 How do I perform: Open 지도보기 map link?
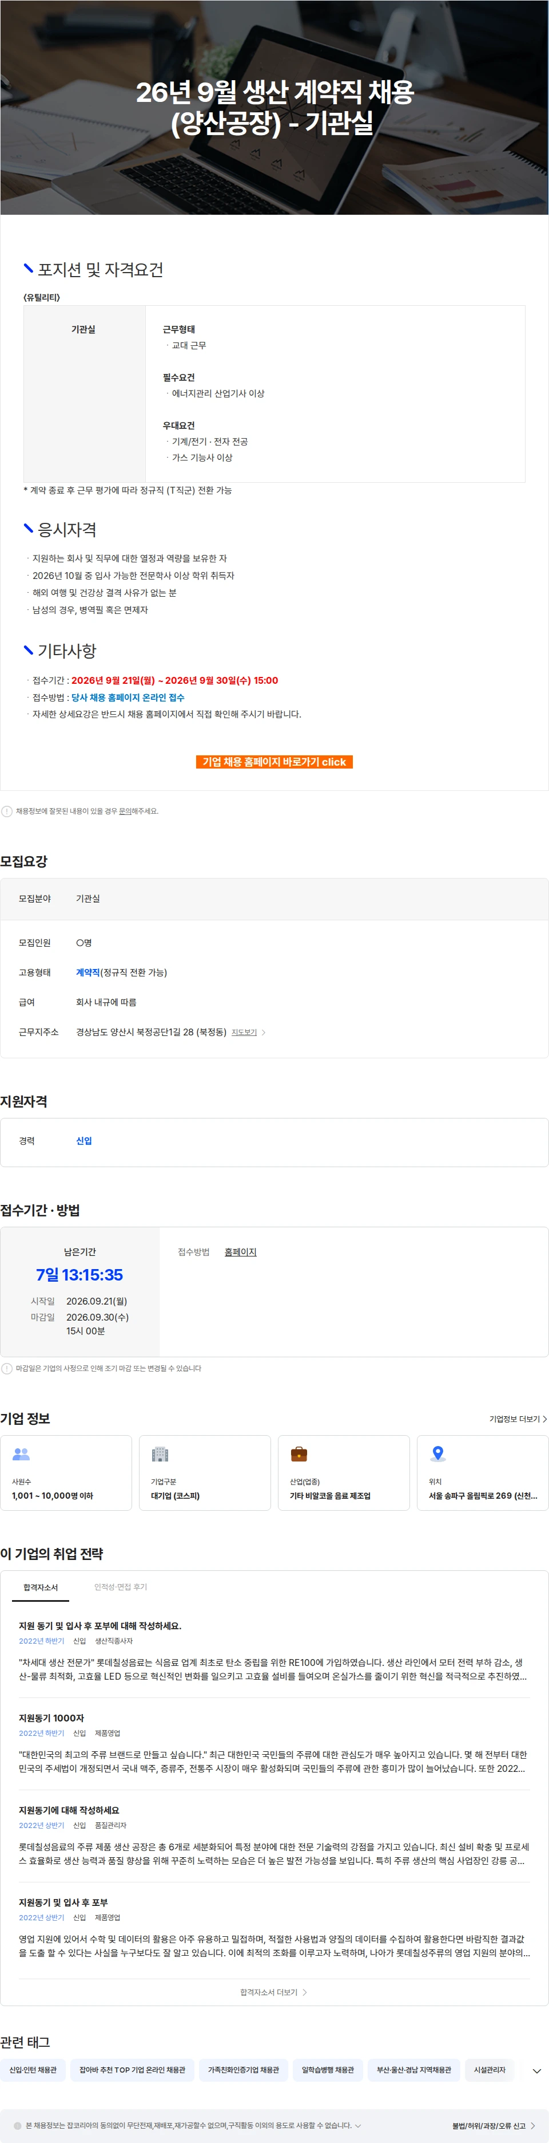tap(244, 1033)
